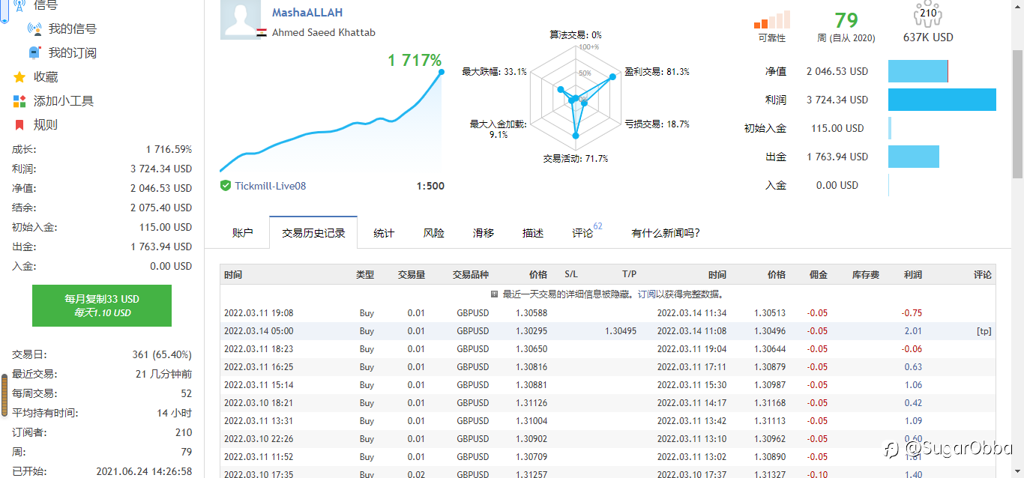The image size is (1024, 478).
Task: Click the radar chart 盈利交易 81.3% point
Action: 613,77
